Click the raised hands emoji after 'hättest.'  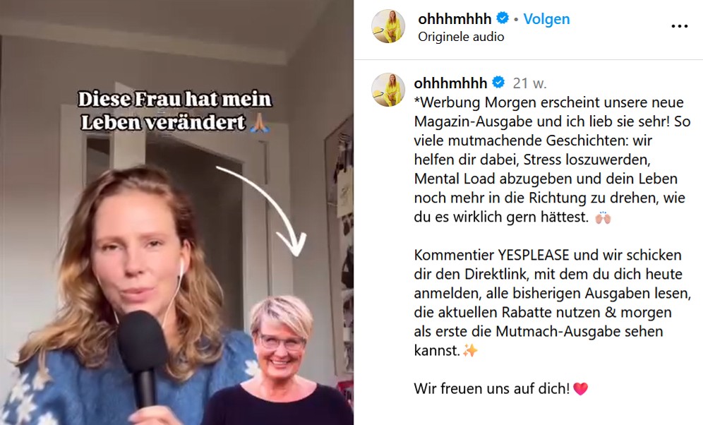pyautogui.click(x=603, y=217)
